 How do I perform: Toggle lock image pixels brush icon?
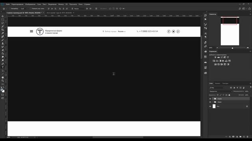[220, 95]
